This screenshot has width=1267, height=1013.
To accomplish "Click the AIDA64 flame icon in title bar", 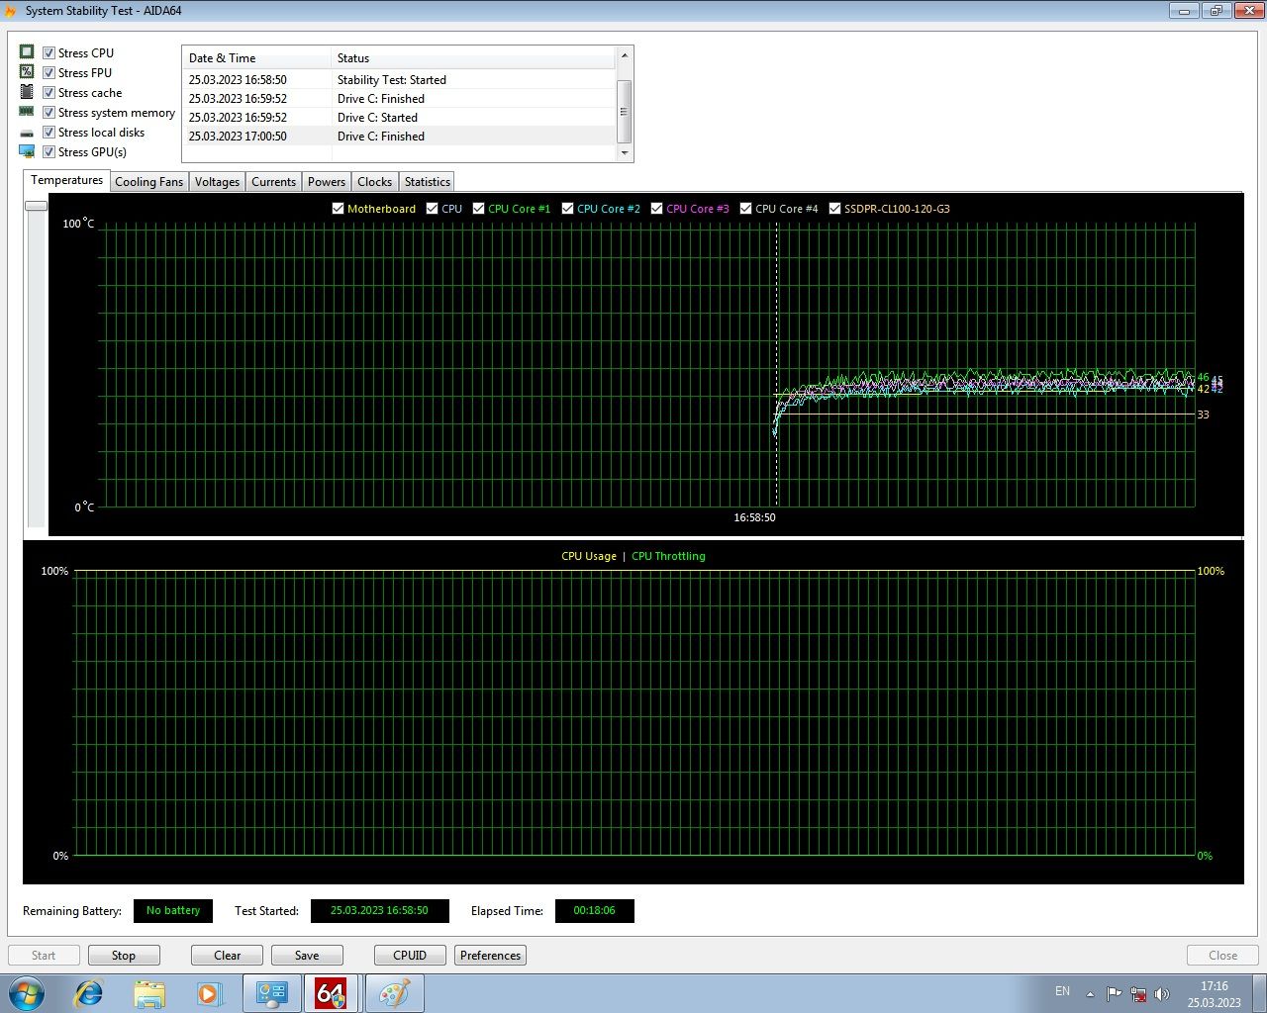I will tap(11, 11).
